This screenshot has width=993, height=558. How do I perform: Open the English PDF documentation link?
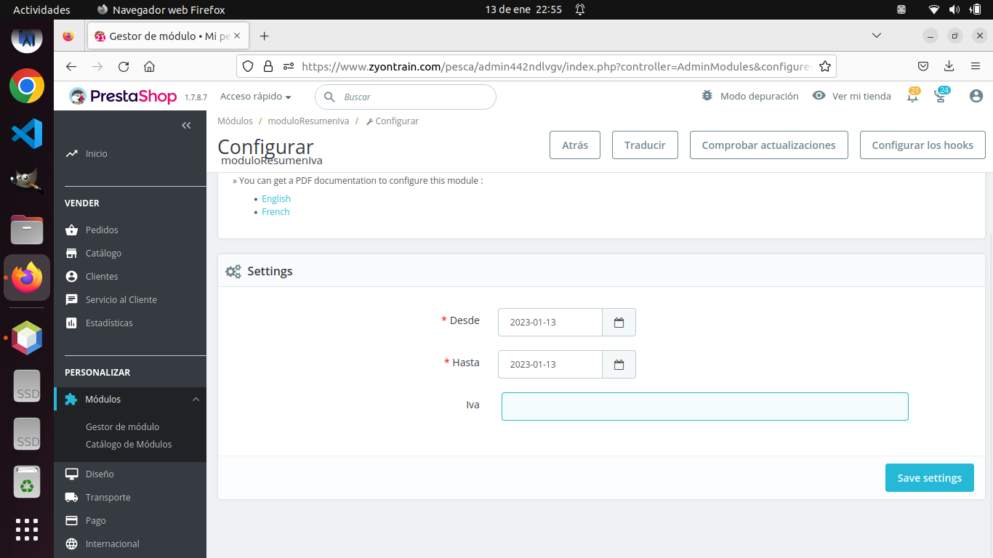click(x=276, y=198)
